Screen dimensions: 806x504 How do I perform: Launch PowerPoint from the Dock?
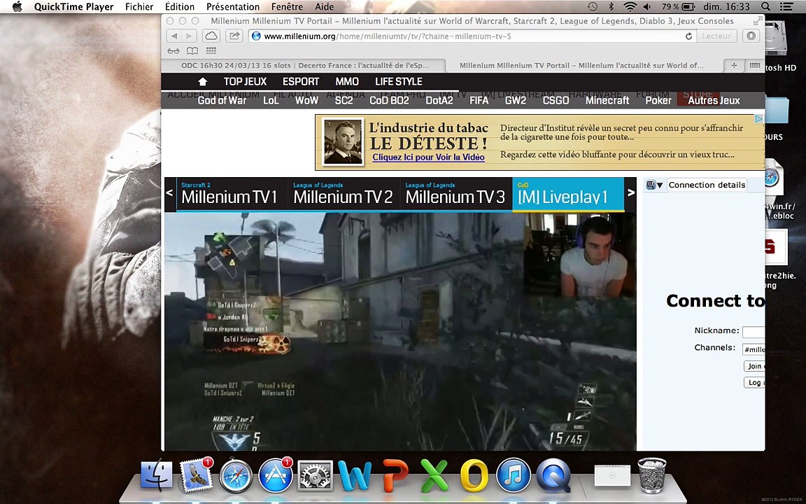pos(395,475)
